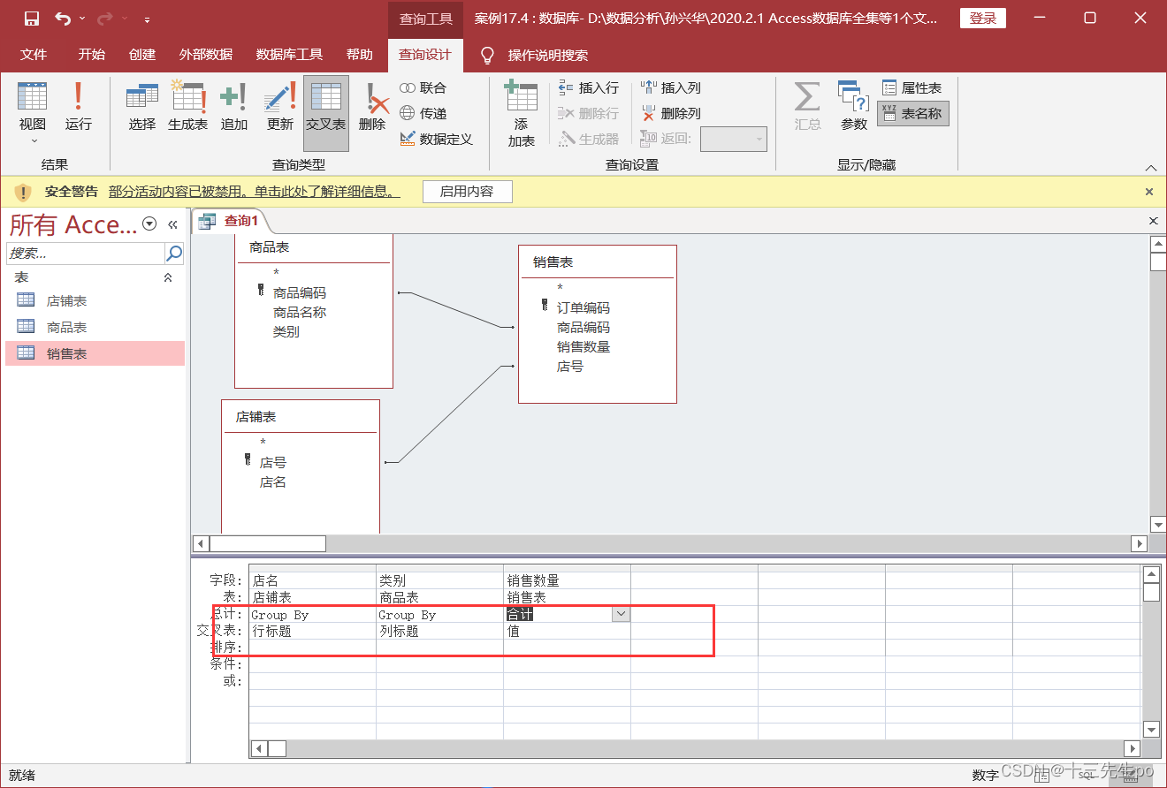The width and height of the screenshot is (1167, 788).
Task: Click 商品名称 field in 商品表
Action: click(300, 313)
